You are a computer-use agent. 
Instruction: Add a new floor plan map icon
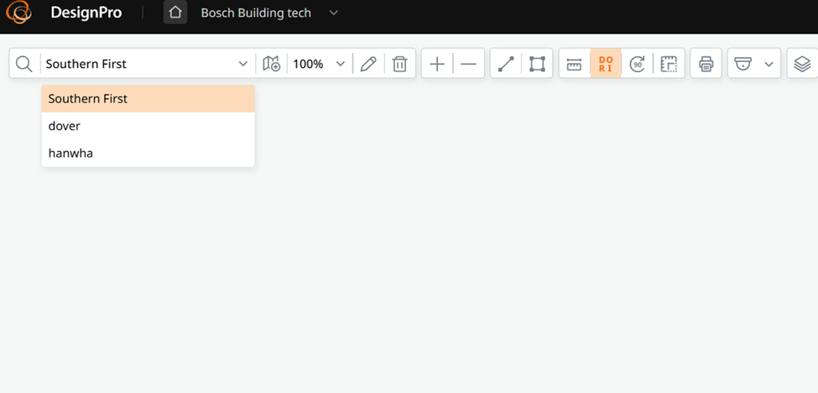pos(271,65)
